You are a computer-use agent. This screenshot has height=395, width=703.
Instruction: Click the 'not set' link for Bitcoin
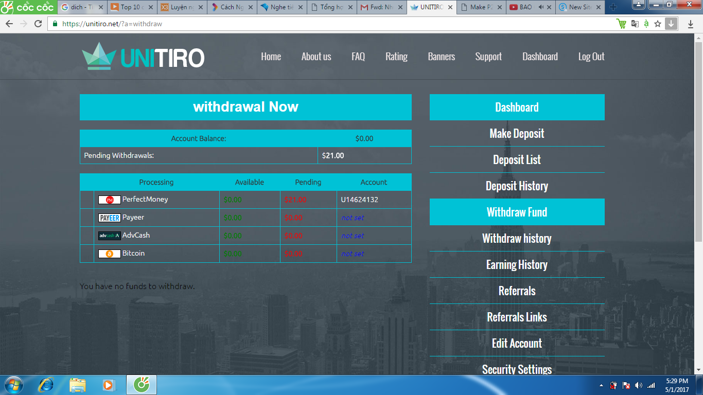[x=353, y=254]
